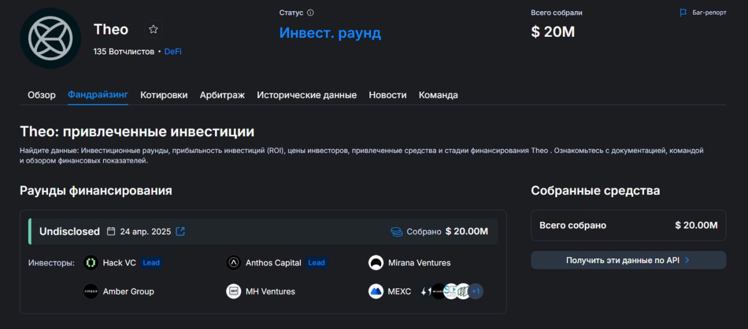Click the Получить эти данные по API button

click(628, 260)
